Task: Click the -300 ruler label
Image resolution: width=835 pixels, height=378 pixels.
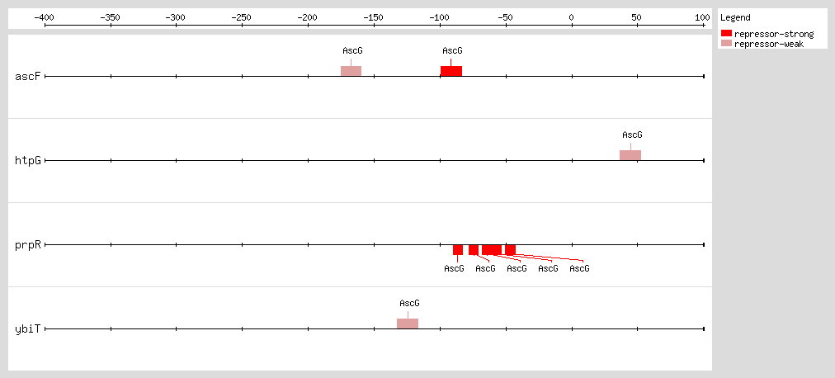Action: coord(176,17)
